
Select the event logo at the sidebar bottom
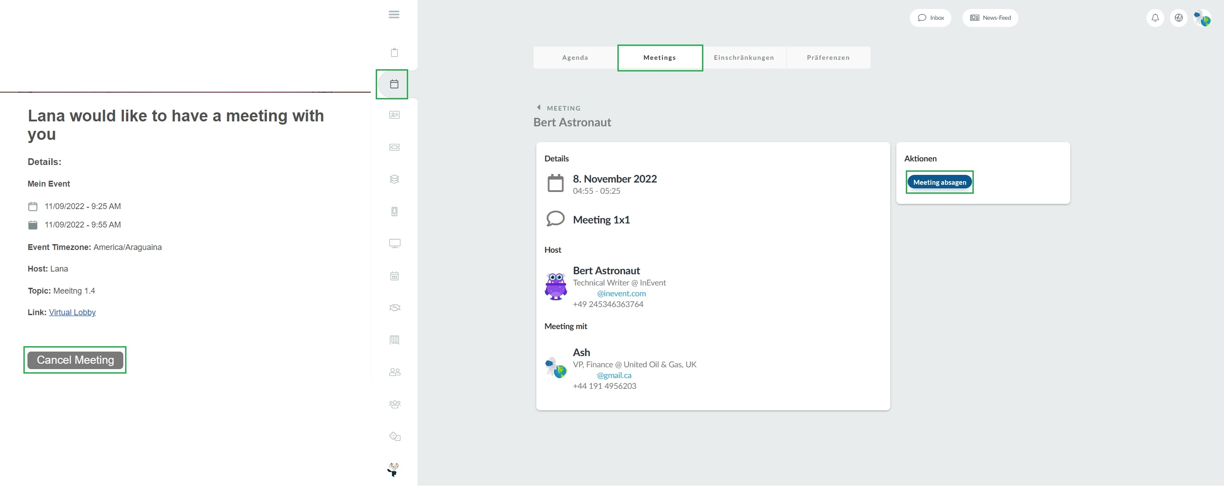point(393,469)
